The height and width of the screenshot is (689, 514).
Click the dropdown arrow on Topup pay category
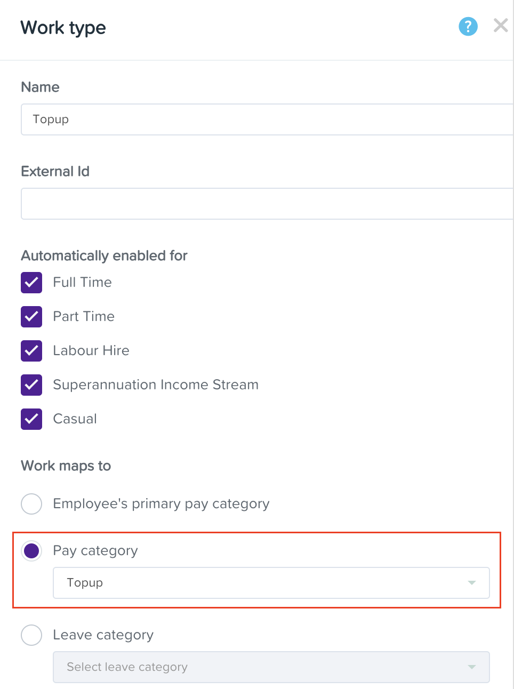471,583
